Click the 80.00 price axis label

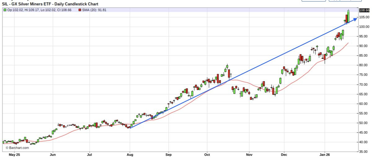pyautogui.click(x=363, y=65)
